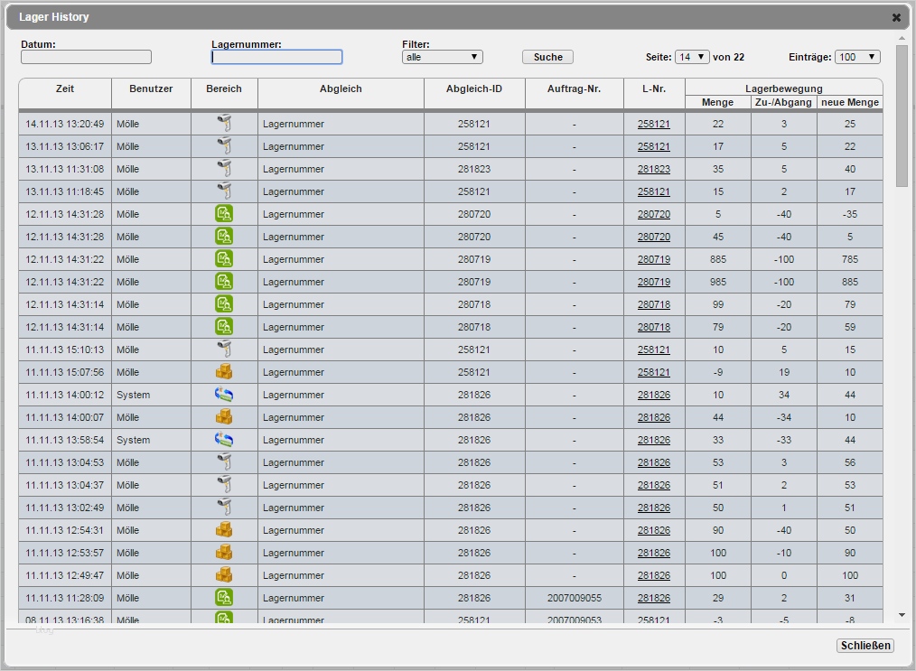This screenshot has height=671, width=916.
Task: Change the Seite dropdown from 14
Action: pyautogui.click(x=692, y=56)
